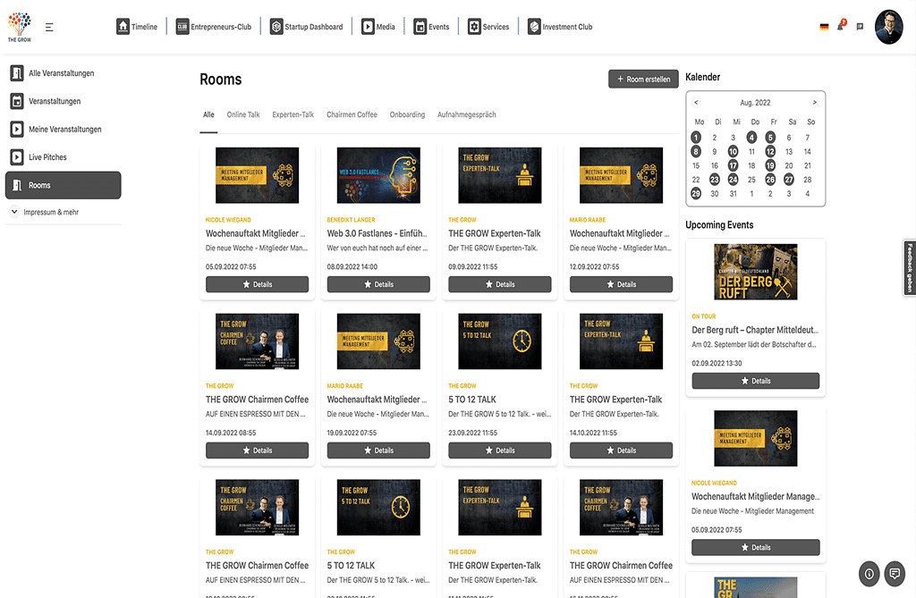This screenshot has height=598, width=916.
Task: Open Details for 14.09.2022 Chairmen Coffee
Action: pyautogui.click(x=257, y=451)
